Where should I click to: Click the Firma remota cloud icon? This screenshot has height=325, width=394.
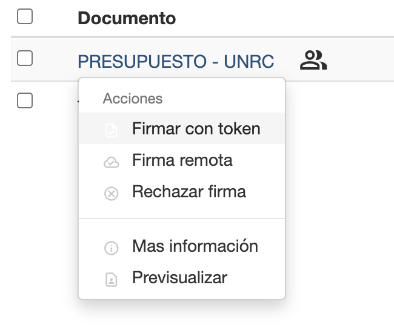[x=111, y=162]
